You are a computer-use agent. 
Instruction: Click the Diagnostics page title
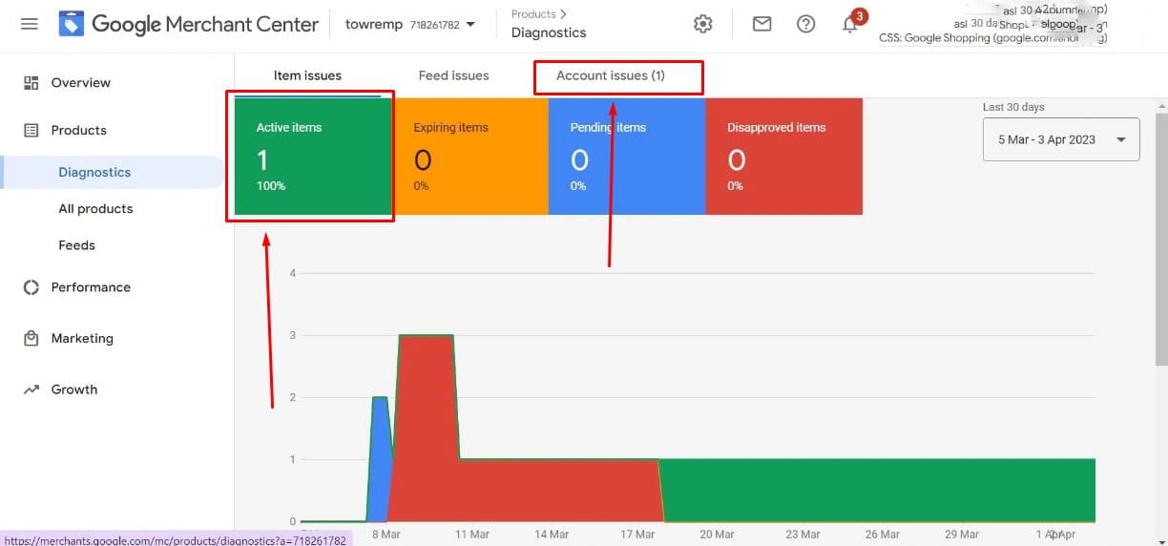(x=549, y=32)
